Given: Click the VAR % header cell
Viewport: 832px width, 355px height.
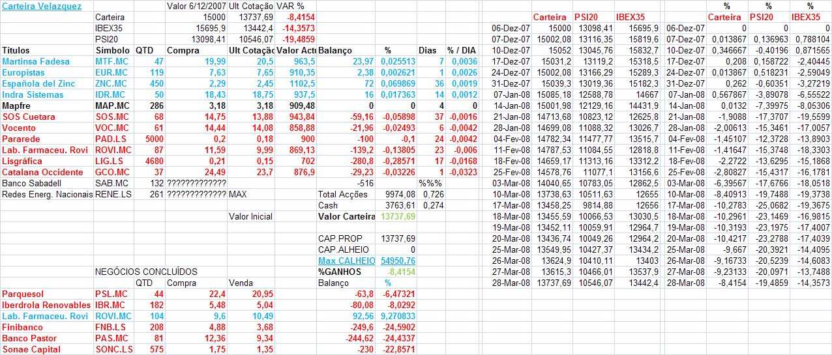Looking at the screenshot, I should (290, 7).
